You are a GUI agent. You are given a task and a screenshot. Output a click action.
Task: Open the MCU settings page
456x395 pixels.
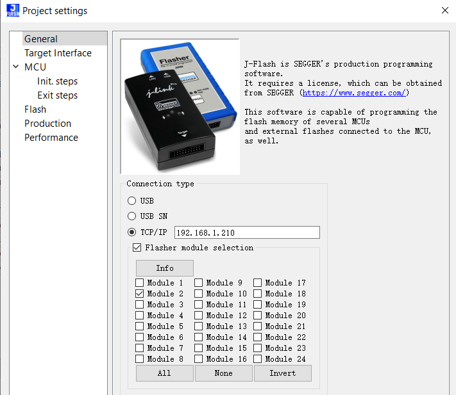(x=35, y=67)
